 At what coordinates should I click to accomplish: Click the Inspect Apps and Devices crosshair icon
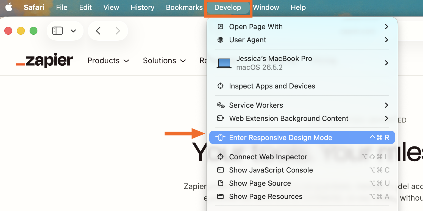tap(220, 86)
